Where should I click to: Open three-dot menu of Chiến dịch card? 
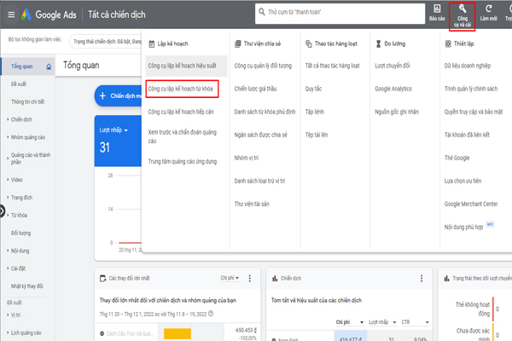[x=422, y=279]
